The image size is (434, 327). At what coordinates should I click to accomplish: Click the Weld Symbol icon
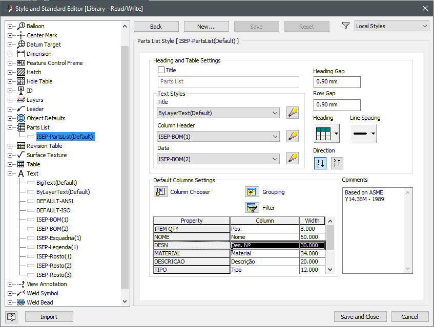click(x=21, y=293)
